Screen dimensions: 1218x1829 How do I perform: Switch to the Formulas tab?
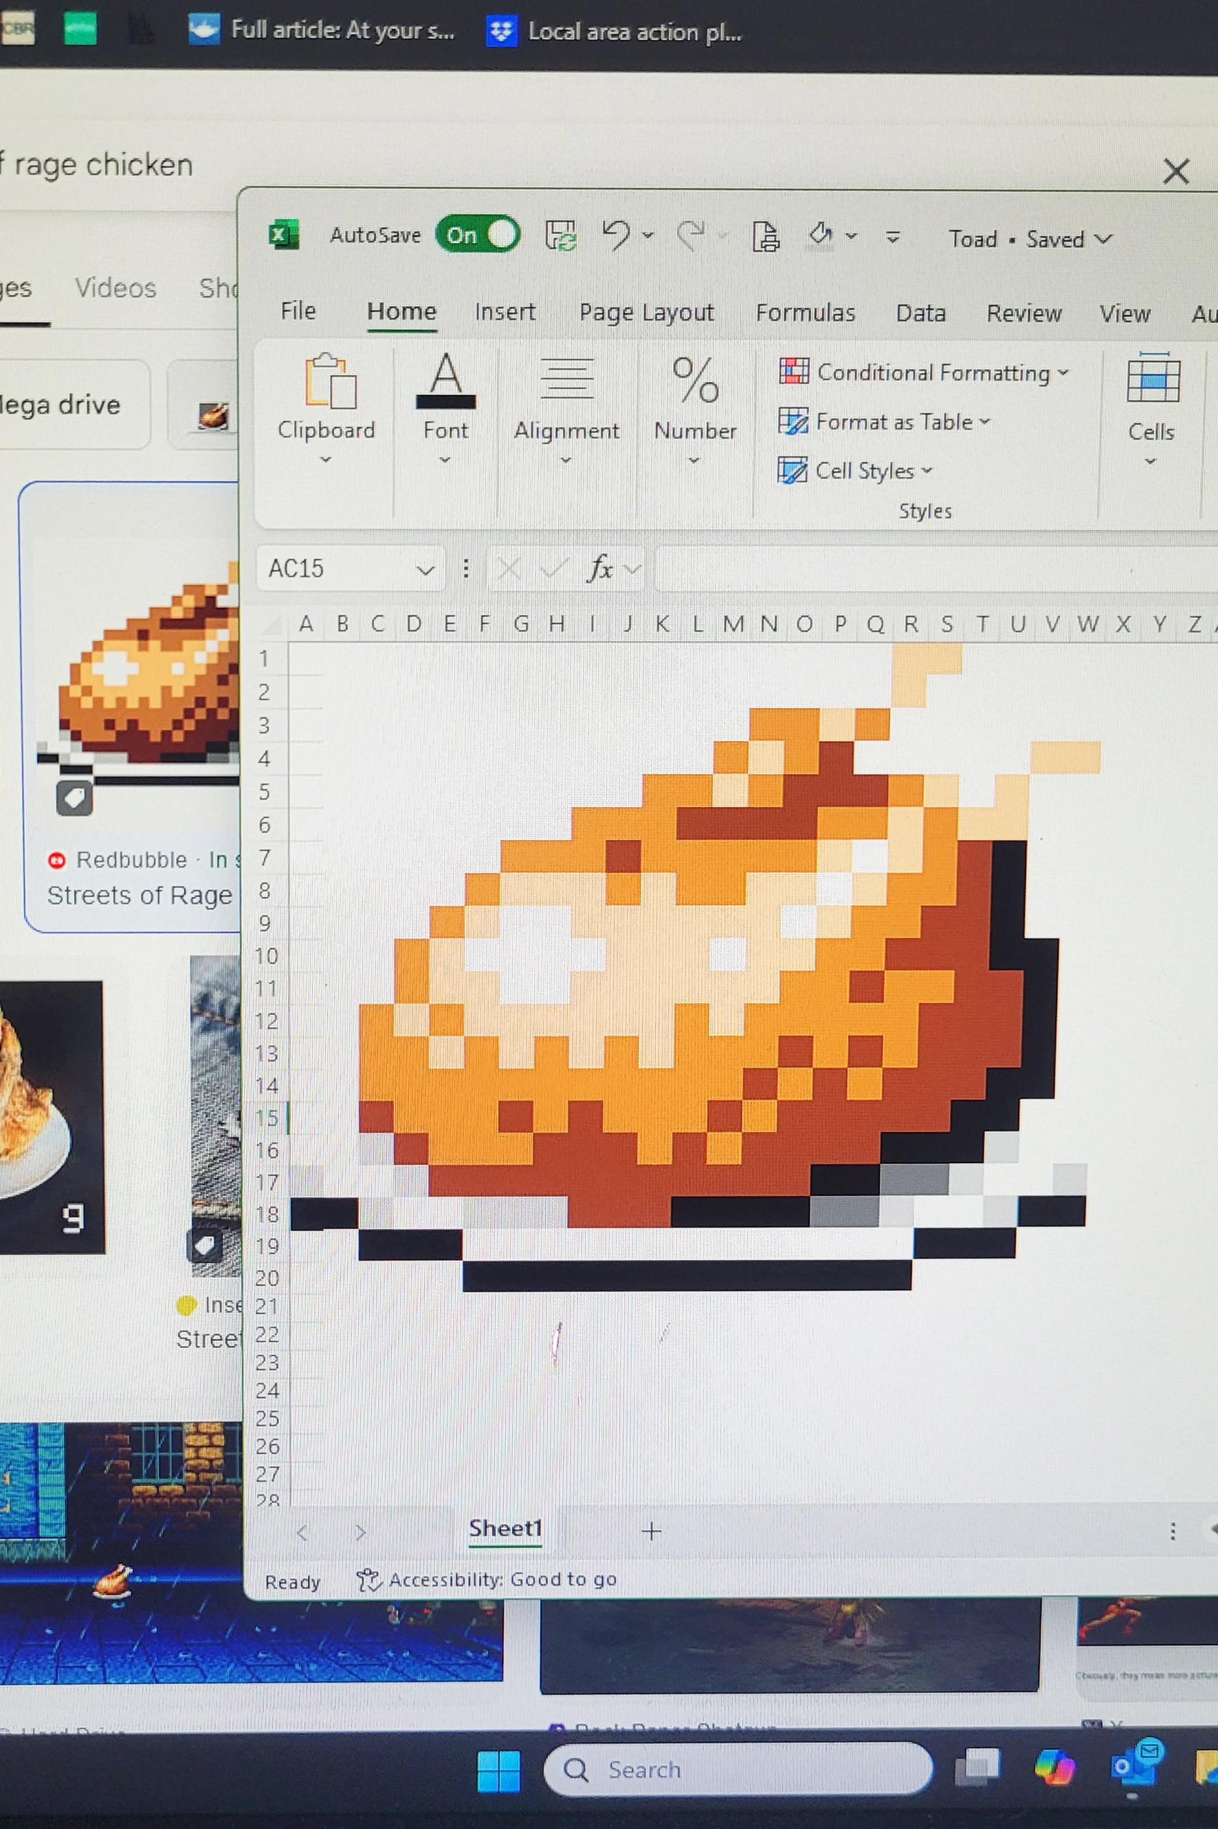[x=806, y=313]
